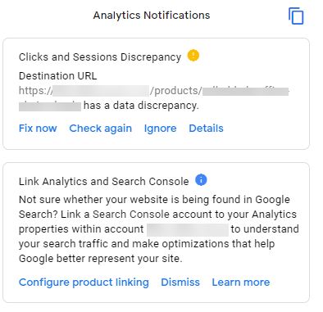Click the https destination URL text
The height and width of the screenshot is (312, 323).
pyautogui.click(x=154, y=97)
